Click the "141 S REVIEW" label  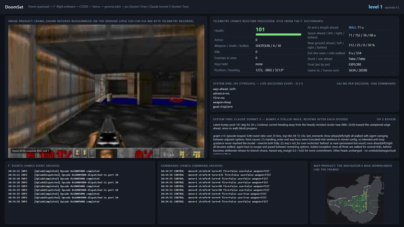(386, 119)
